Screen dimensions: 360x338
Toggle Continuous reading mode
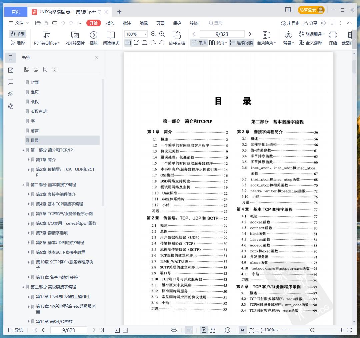tap(241, 43)
